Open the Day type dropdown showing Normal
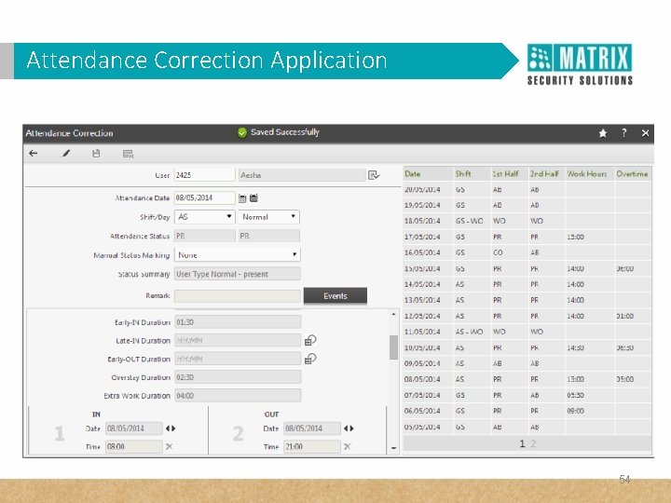Viewport: 671px width, 503px height. click(x=268, y=217)
